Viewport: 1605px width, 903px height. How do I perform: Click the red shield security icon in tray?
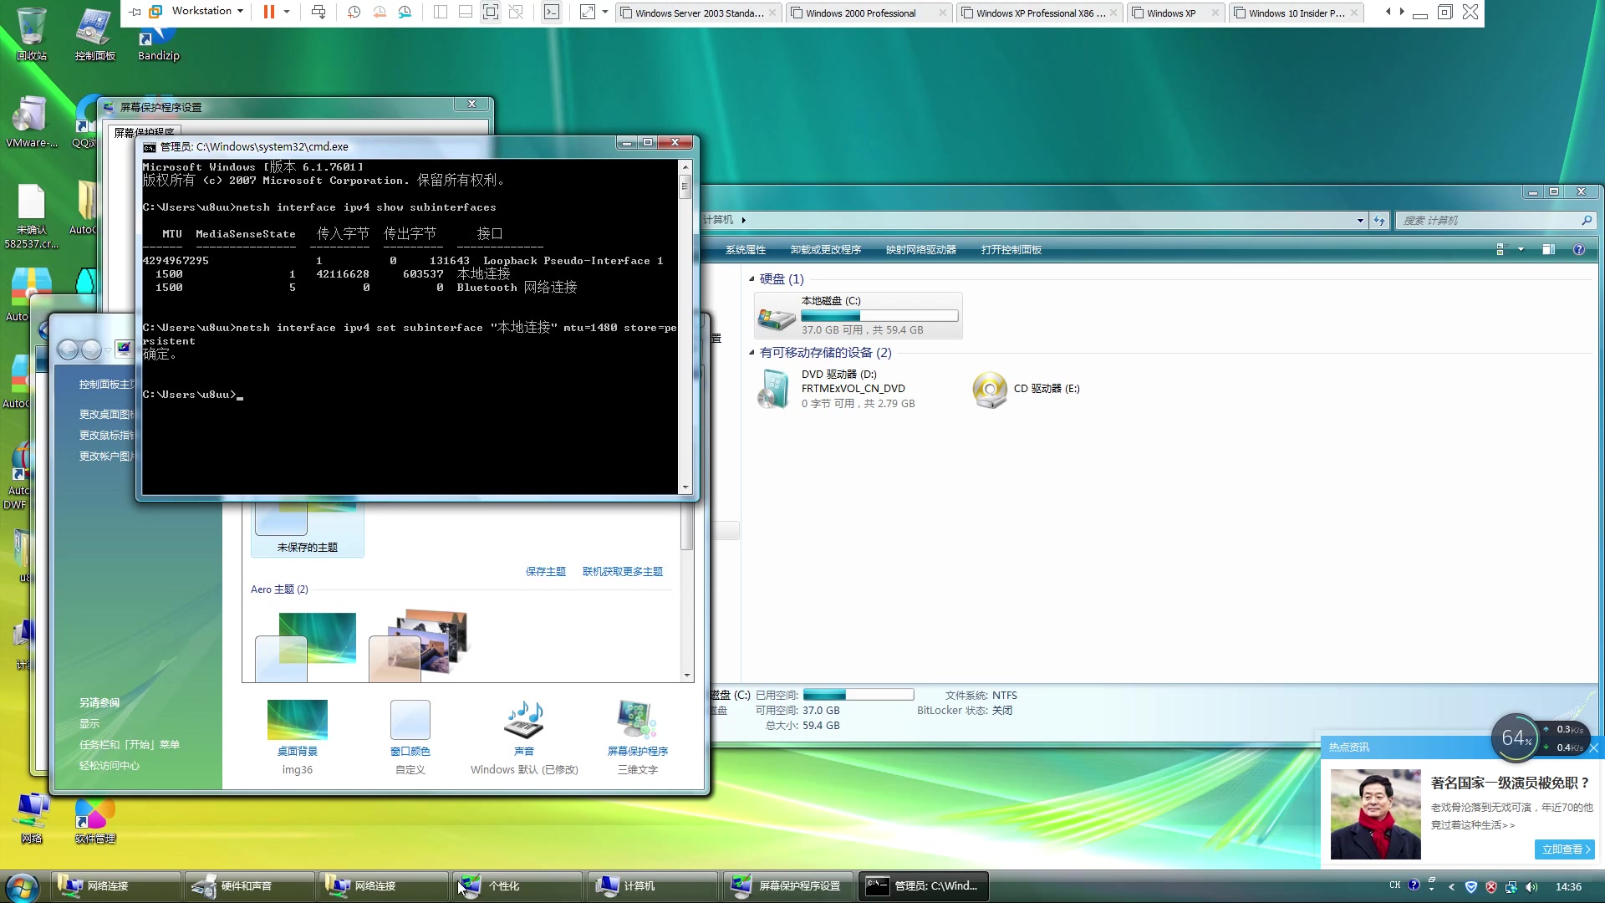[1491, 887]
